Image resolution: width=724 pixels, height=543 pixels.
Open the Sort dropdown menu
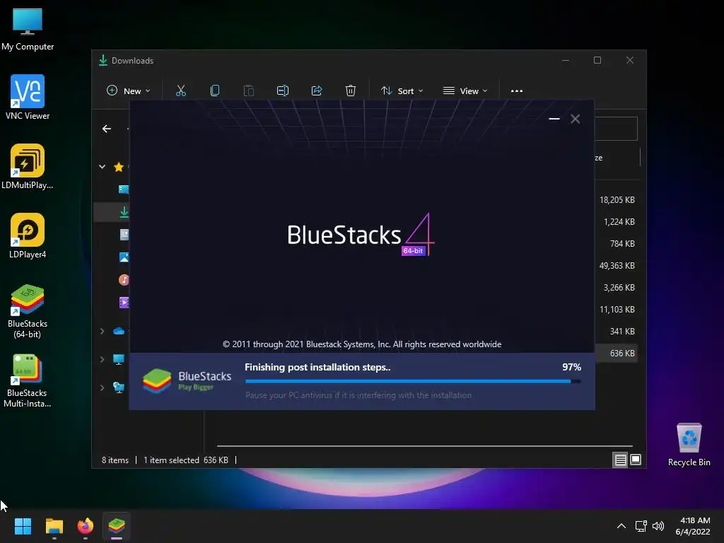point(402,91)
